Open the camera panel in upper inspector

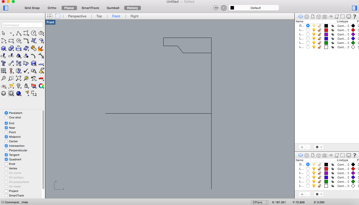coord(325,17)
